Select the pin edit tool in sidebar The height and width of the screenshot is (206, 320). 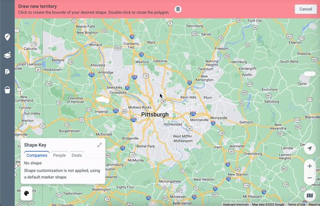pyautogui.click(x=7, y=37)
